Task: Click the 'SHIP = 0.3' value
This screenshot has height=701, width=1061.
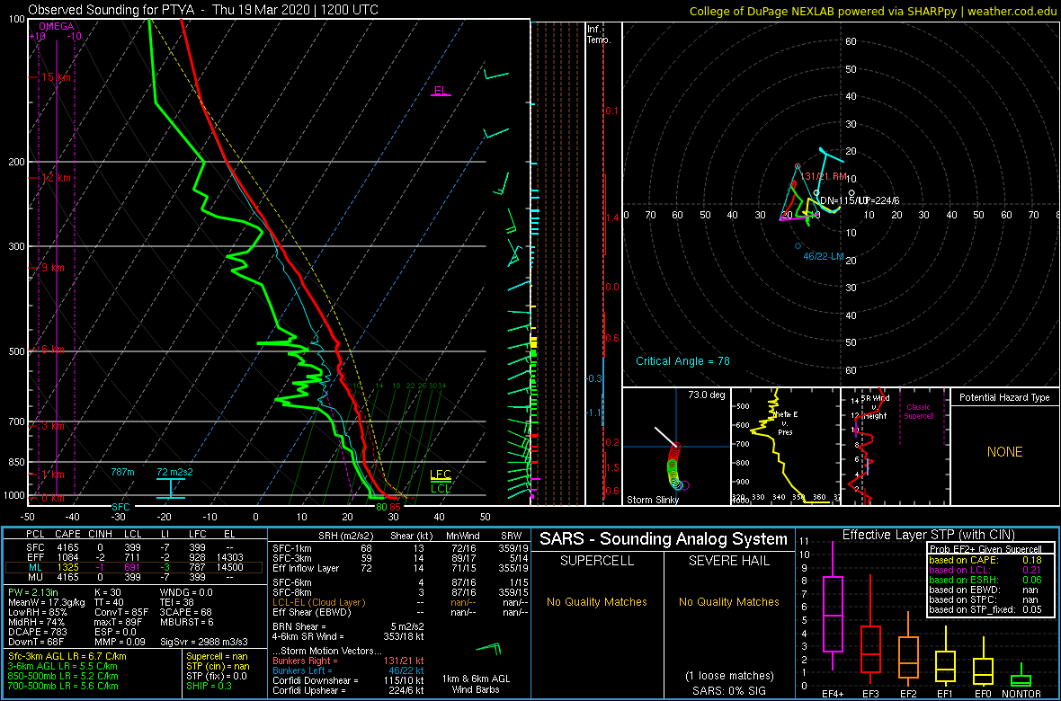Action: [210, 687]
